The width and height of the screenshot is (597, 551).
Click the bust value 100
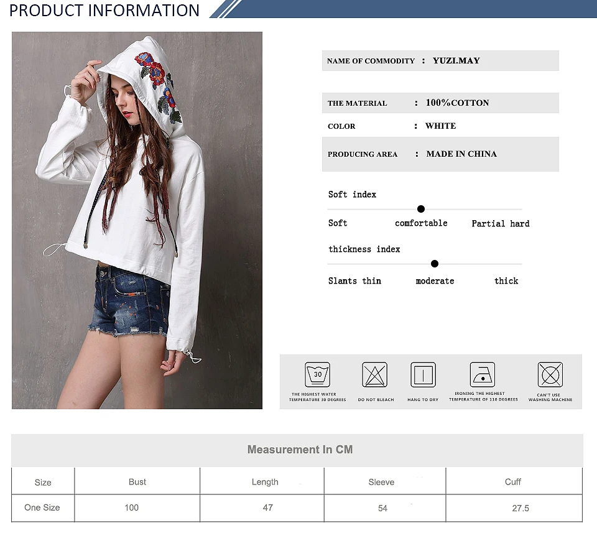click(132, 507)
